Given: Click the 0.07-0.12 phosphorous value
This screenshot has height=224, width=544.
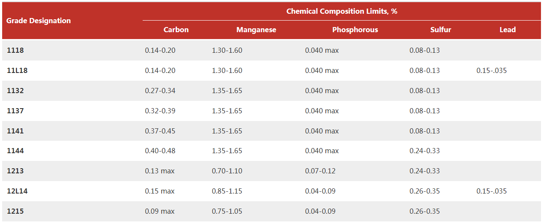Looking at the screenshot, I should point(320,171).
